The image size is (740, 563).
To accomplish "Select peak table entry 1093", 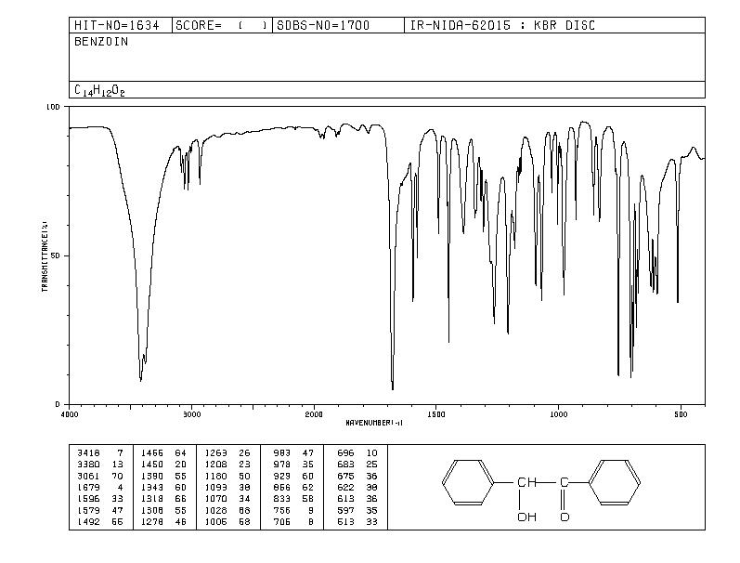I will [215, 488].
